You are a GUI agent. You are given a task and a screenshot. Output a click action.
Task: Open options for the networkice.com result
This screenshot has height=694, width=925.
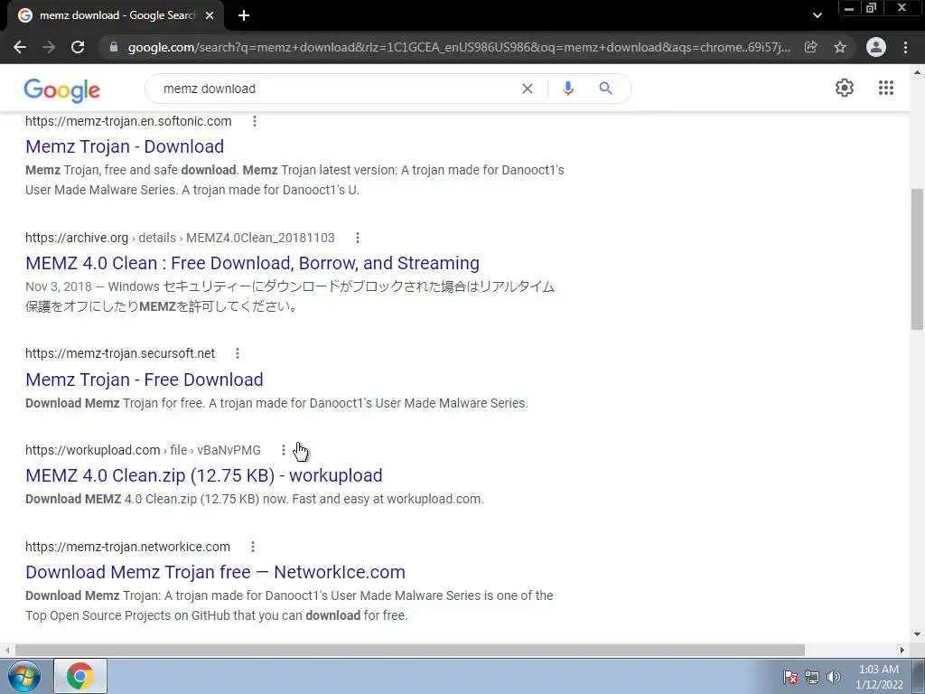click(x=253, y=547)
